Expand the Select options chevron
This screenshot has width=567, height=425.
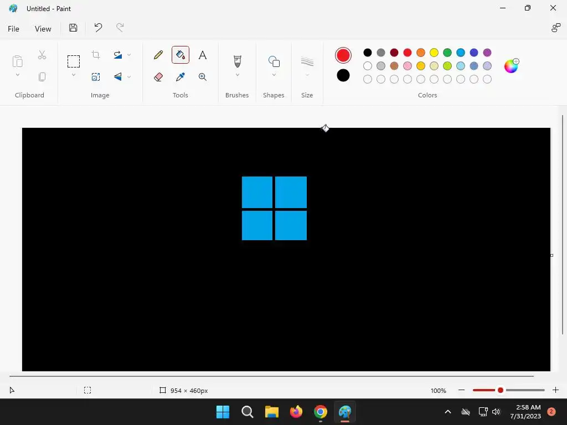tap(74, 75)
